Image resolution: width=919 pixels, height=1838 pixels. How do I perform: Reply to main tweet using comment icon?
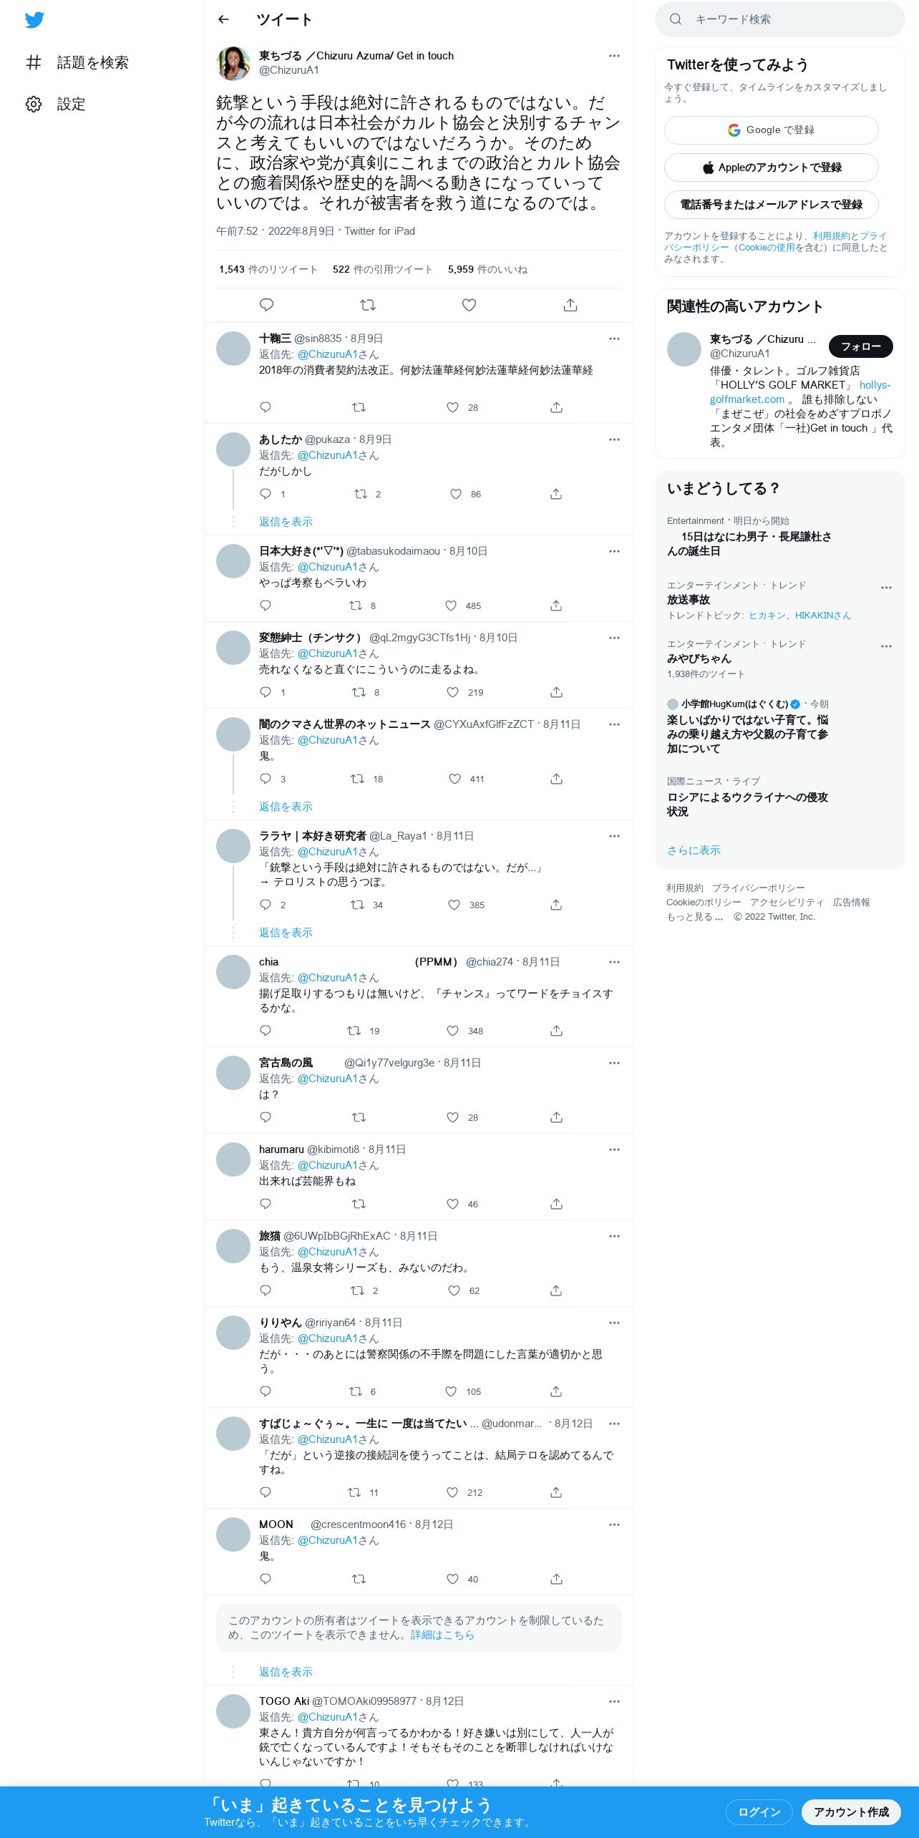click(266, 305)
